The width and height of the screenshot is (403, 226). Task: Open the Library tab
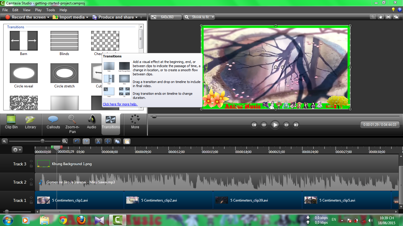click(30, 123)
